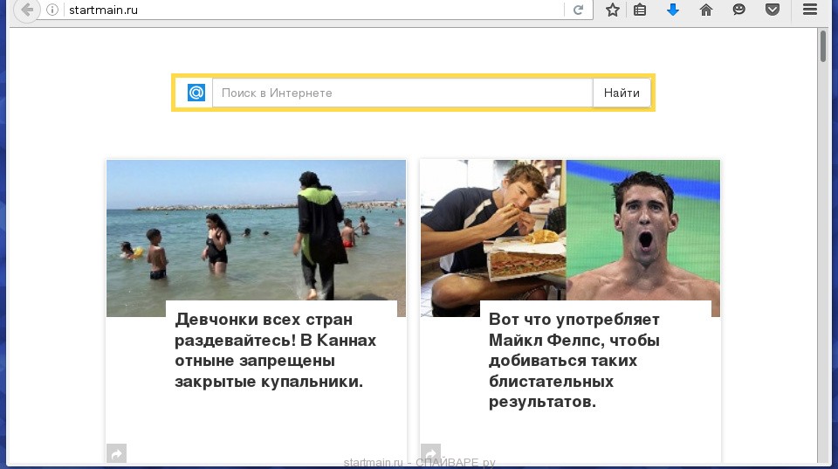The width and height of the screenshot is (838, 469).
Task: Share the Cannes beach article arrow icon
Action: (x=116, y=454)
